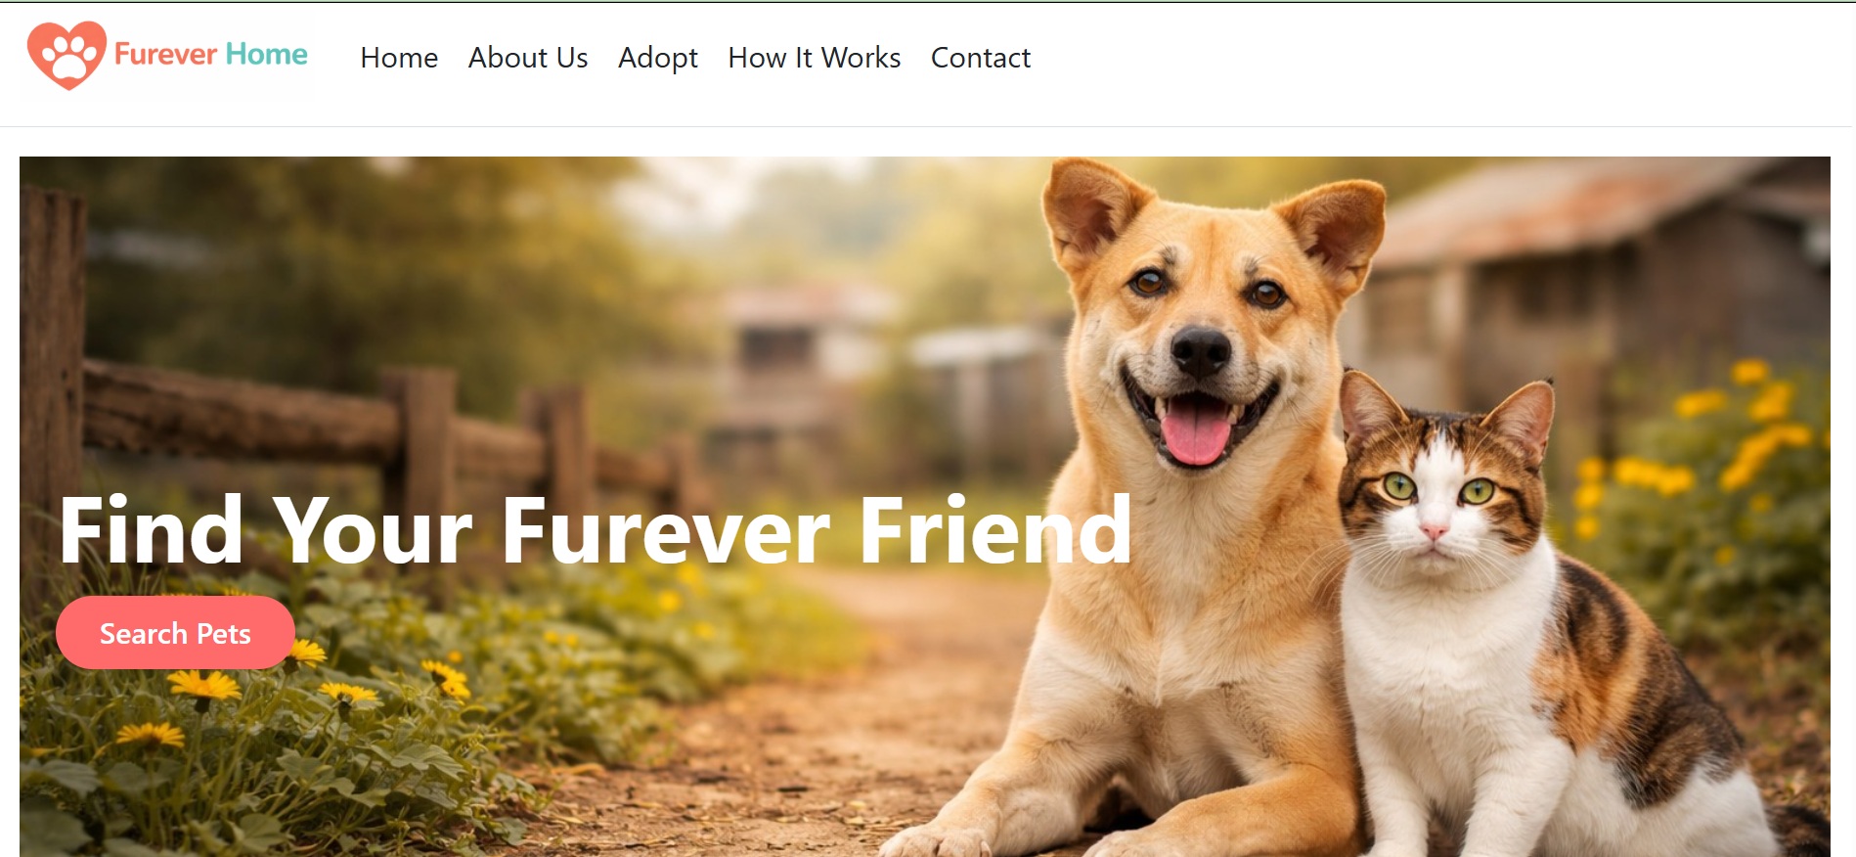Select Adopt in the navigation bar

pyautogui.click(x=658, y=59)
